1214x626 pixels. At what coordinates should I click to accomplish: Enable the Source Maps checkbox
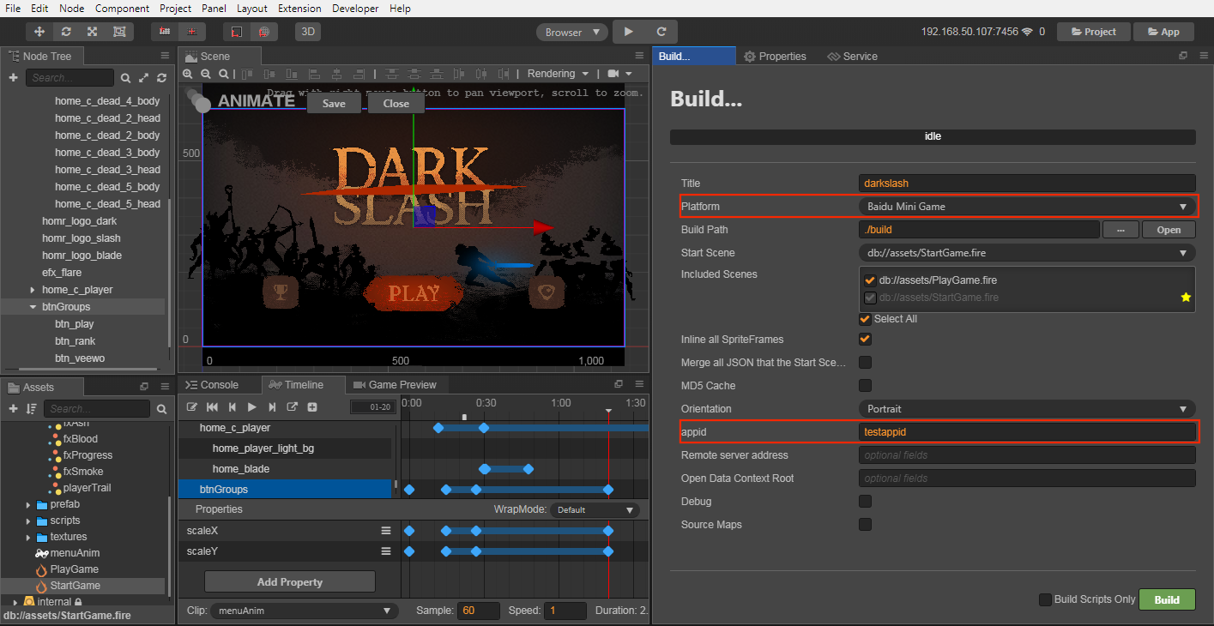click(865, 525)
